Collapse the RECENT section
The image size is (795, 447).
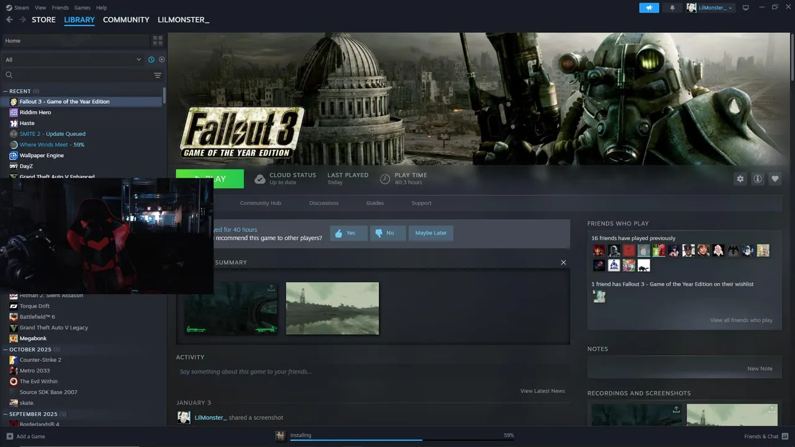point(5,91)
